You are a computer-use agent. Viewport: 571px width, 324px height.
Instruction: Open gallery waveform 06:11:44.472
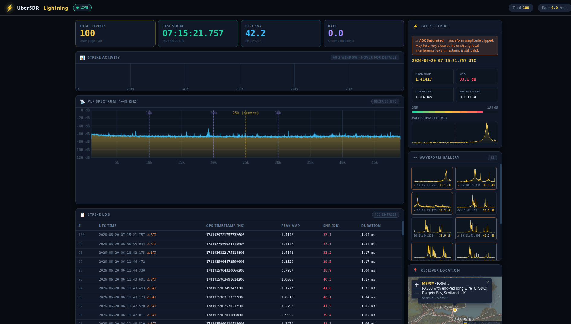[476, 203]
